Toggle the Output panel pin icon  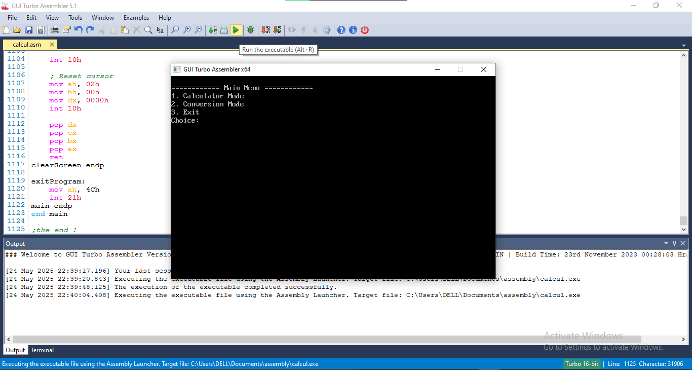tap(674, 243)
